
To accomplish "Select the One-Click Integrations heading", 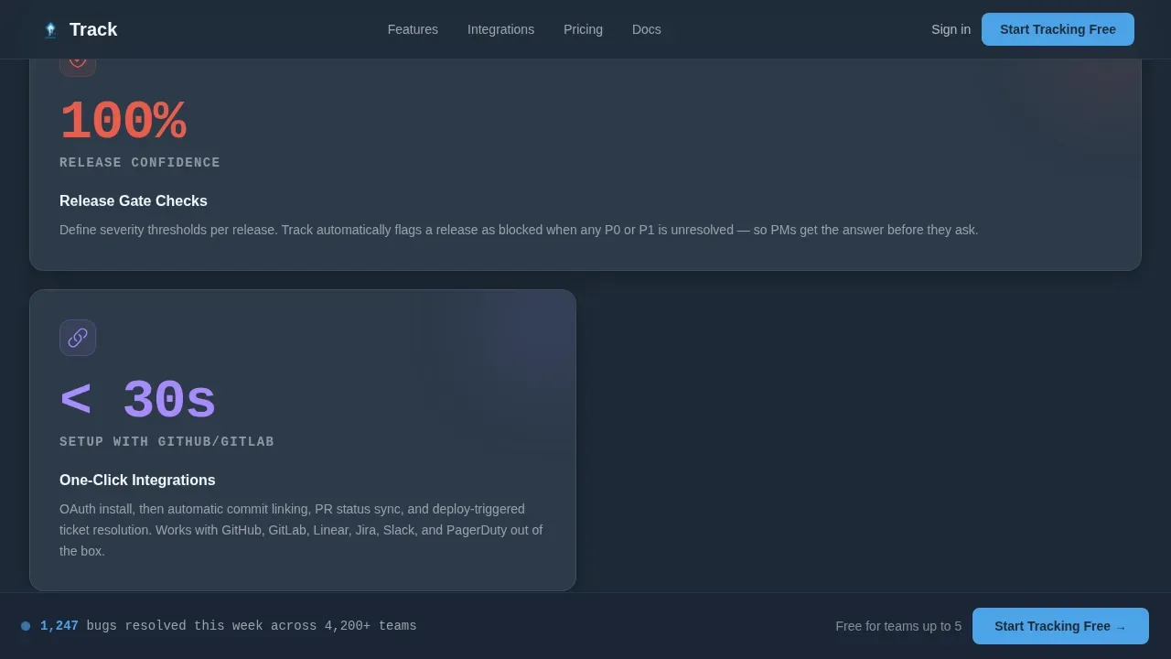I will click(x=137, y=481).
